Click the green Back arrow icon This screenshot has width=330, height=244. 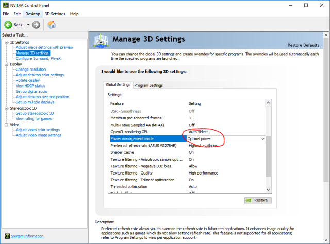tap(8, 24)
